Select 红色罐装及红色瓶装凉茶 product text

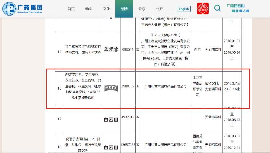coord(83,50)
